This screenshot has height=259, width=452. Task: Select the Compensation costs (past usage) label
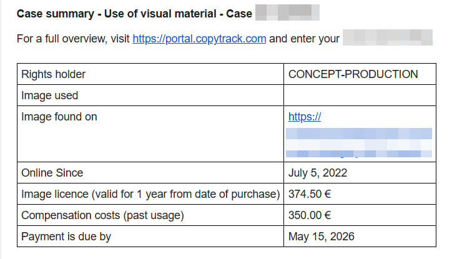click(x=102, y=215)
